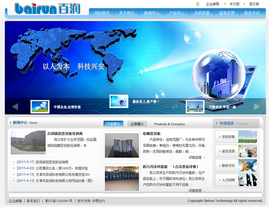Screen dimensions: 269x207
Task: Open the 服务至上,客户第一 banner thumbnail
Action: [x=119, y=101]
